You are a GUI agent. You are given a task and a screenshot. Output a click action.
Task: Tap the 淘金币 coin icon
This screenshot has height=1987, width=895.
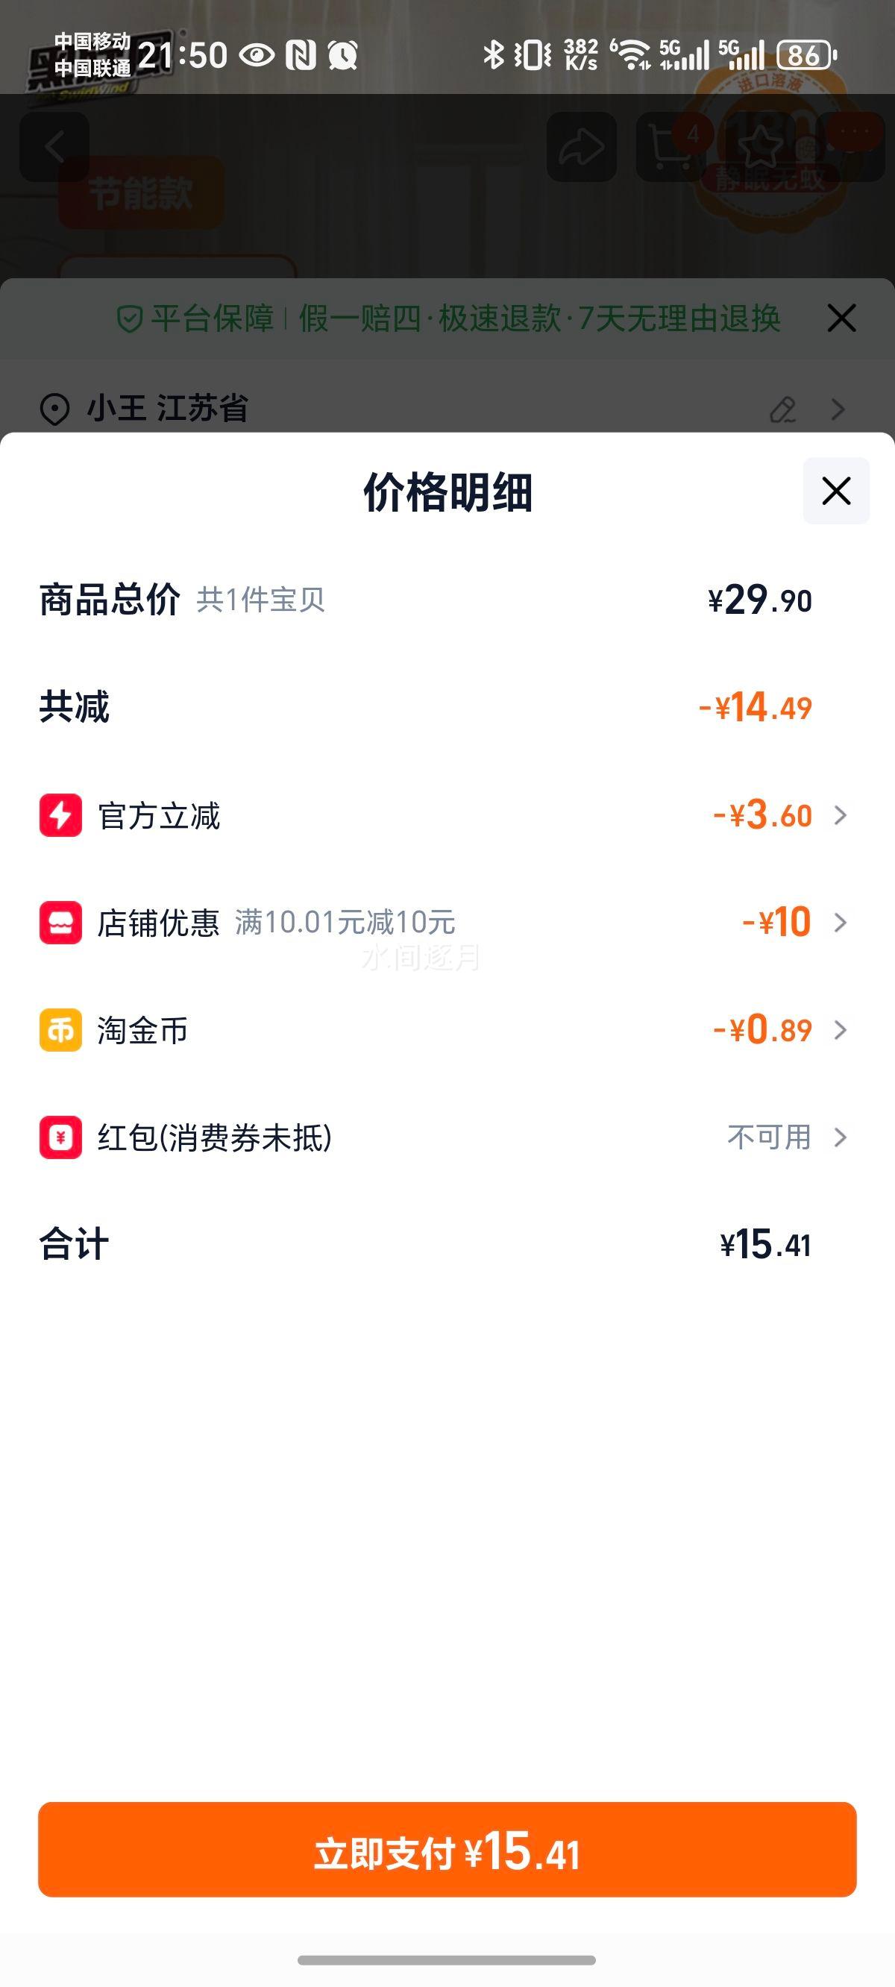click(60, 1030)
